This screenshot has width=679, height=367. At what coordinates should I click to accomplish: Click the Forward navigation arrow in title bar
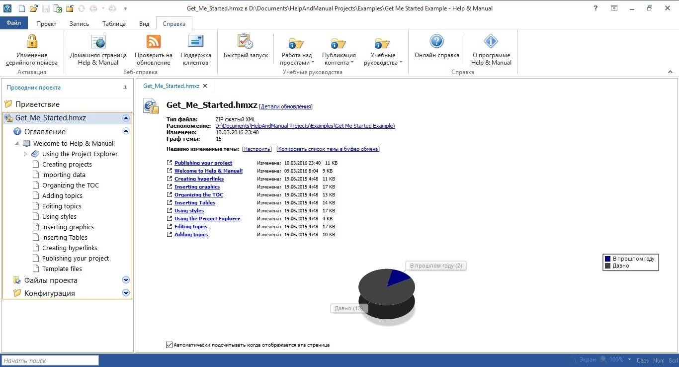pyautogui.click(x=112, y=8)
